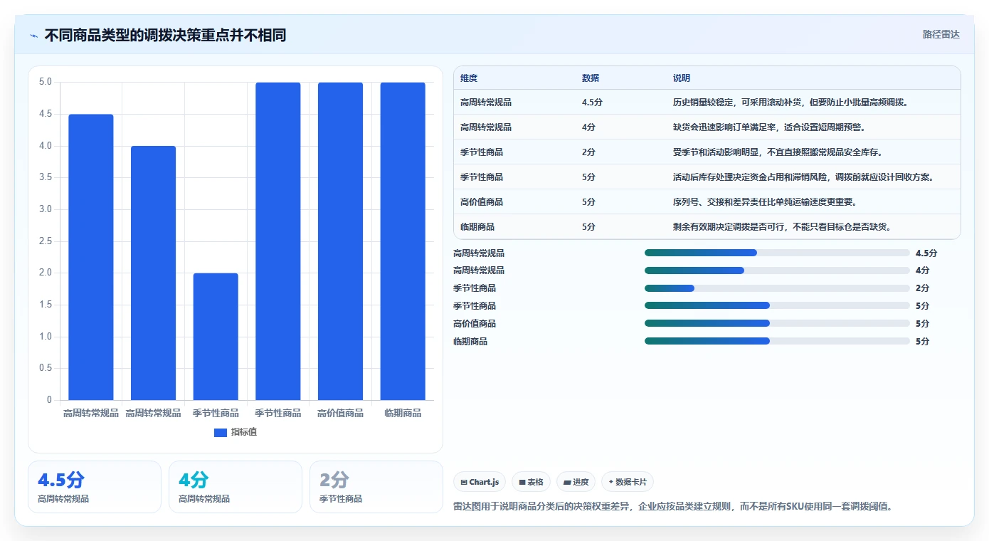Click the progress bar labeled 4分

pyautogui.click(x=777, y=270)
